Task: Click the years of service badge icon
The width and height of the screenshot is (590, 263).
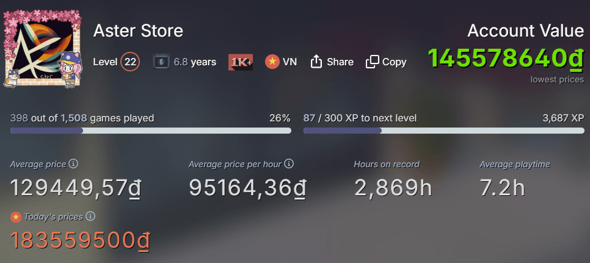Action: pyautogui.click(x=161, y=62)
